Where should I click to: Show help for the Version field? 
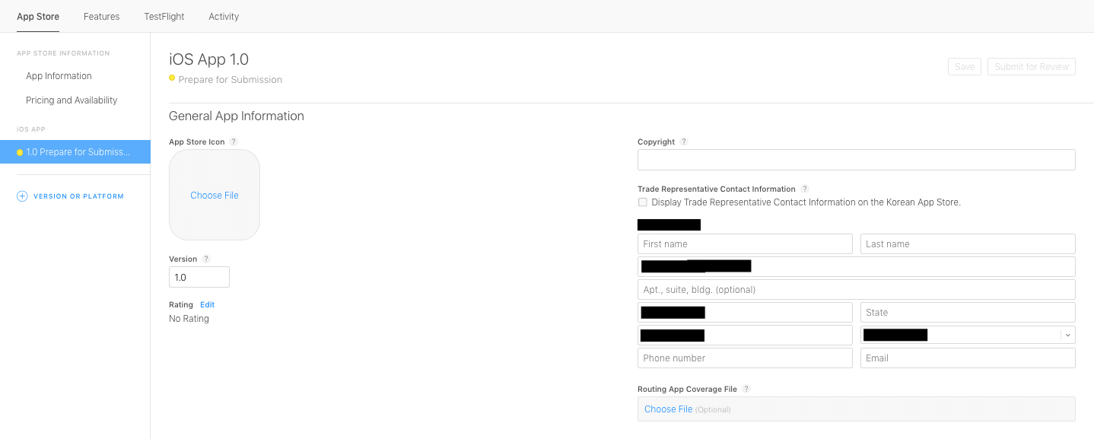point(206,259)
